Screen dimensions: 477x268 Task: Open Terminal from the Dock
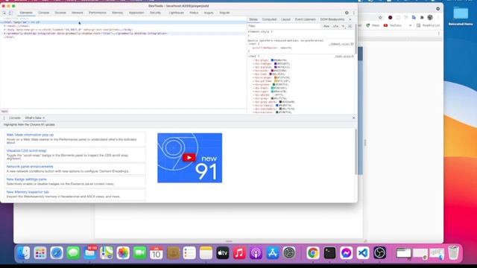coord(329,253)
